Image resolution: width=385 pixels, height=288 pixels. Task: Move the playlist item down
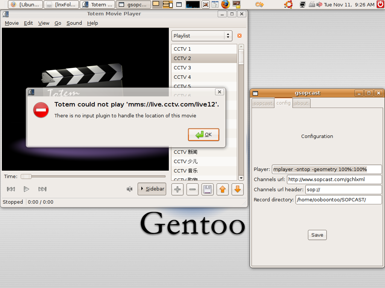(x=238, y=189)
